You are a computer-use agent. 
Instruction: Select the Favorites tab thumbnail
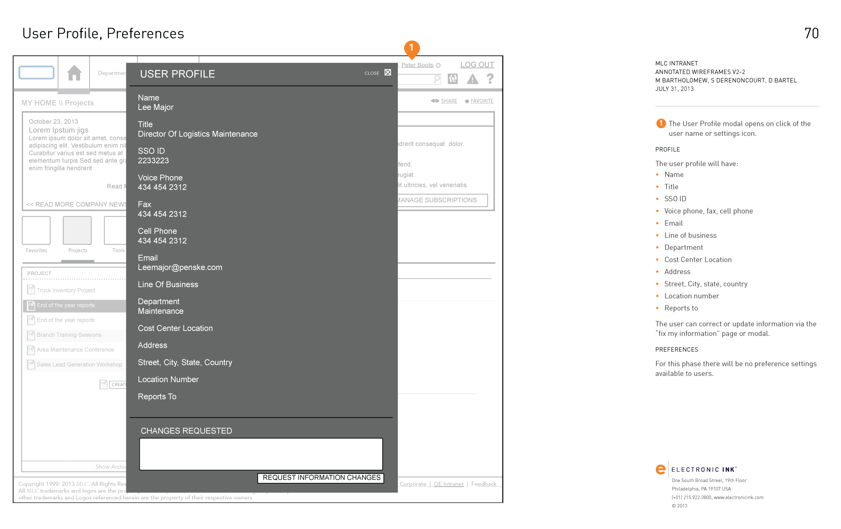pos(36,231)
